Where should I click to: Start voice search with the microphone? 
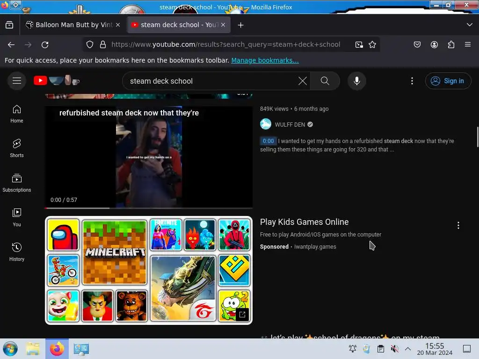click(356, 81)
